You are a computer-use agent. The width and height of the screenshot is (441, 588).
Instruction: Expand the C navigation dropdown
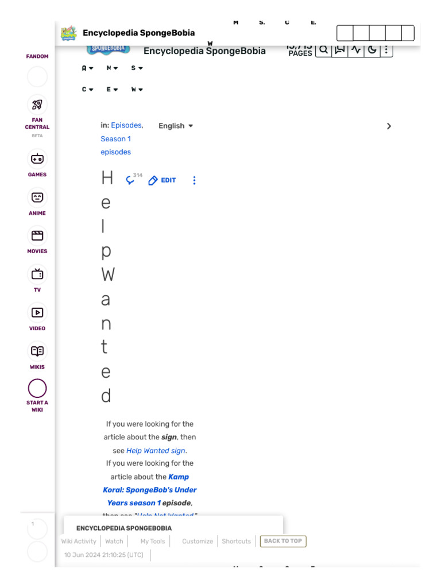[87, 90]
